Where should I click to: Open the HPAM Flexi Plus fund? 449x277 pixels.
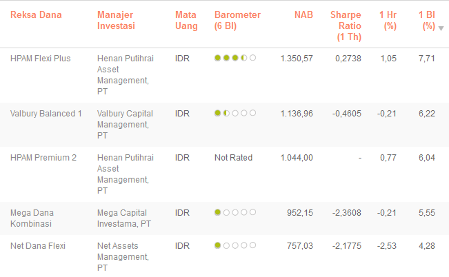click(x=41, y=59)
